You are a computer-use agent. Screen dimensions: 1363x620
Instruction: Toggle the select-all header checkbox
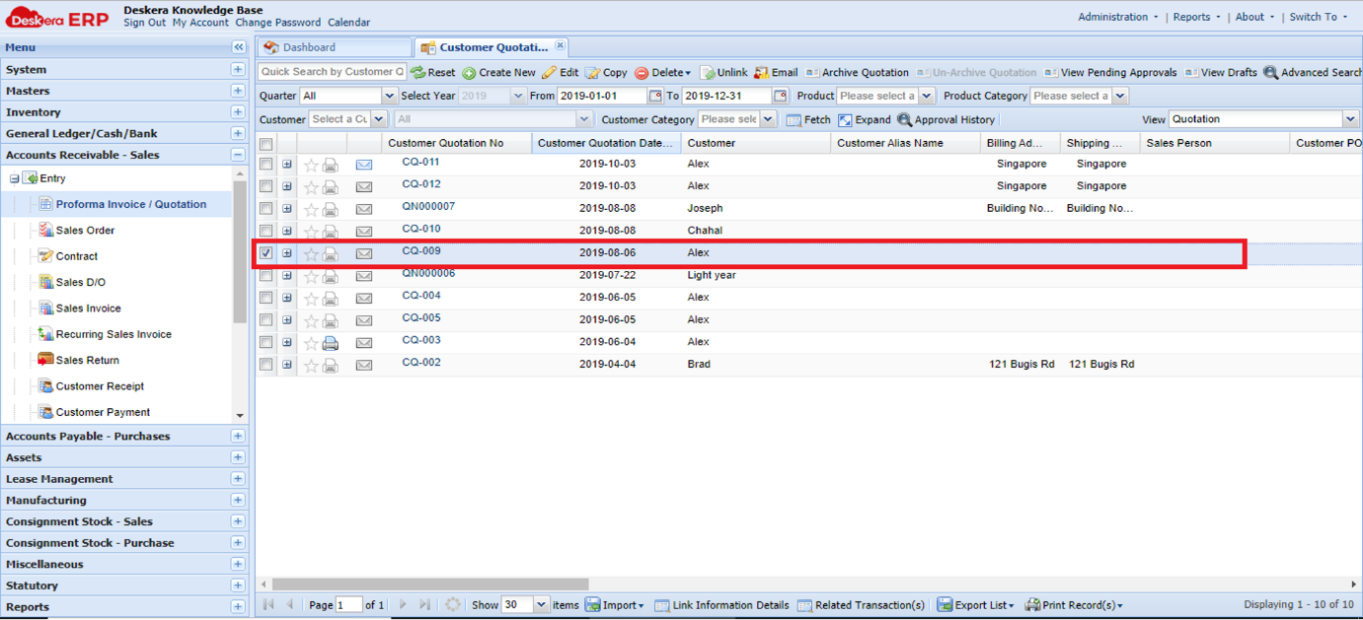tap(266, 144)
